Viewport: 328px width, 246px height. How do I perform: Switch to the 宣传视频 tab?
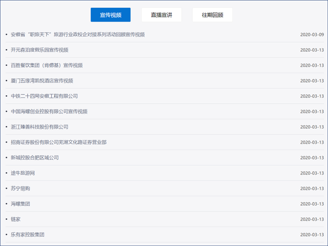(x=110, y=15)
